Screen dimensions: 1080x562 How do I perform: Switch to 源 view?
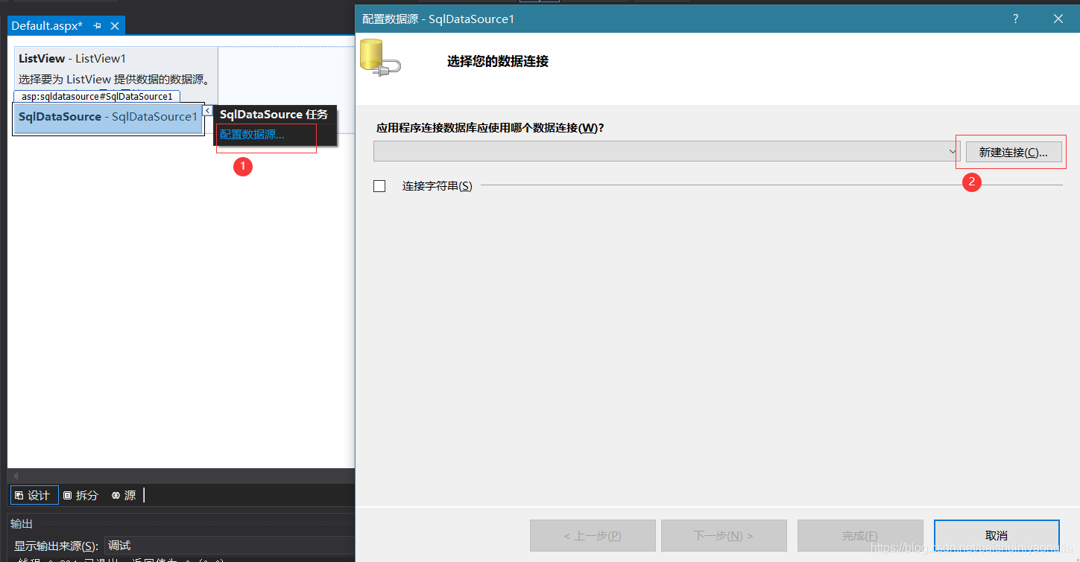[x=124, y=495]
